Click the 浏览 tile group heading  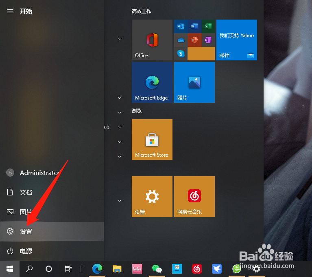(x=137, y=111)
